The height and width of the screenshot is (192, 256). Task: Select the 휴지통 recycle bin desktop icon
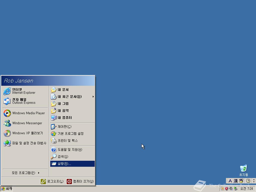click(243, 170)
